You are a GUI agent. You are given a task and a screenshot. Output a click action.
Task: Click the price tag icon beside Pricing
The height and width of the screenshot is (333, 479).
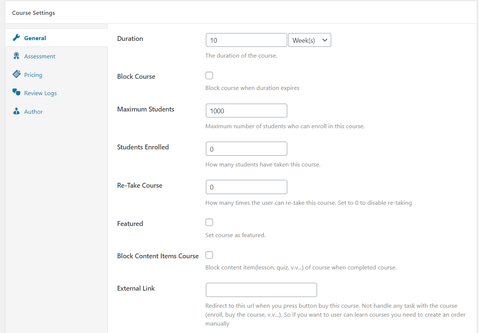(x=16, y=74)
